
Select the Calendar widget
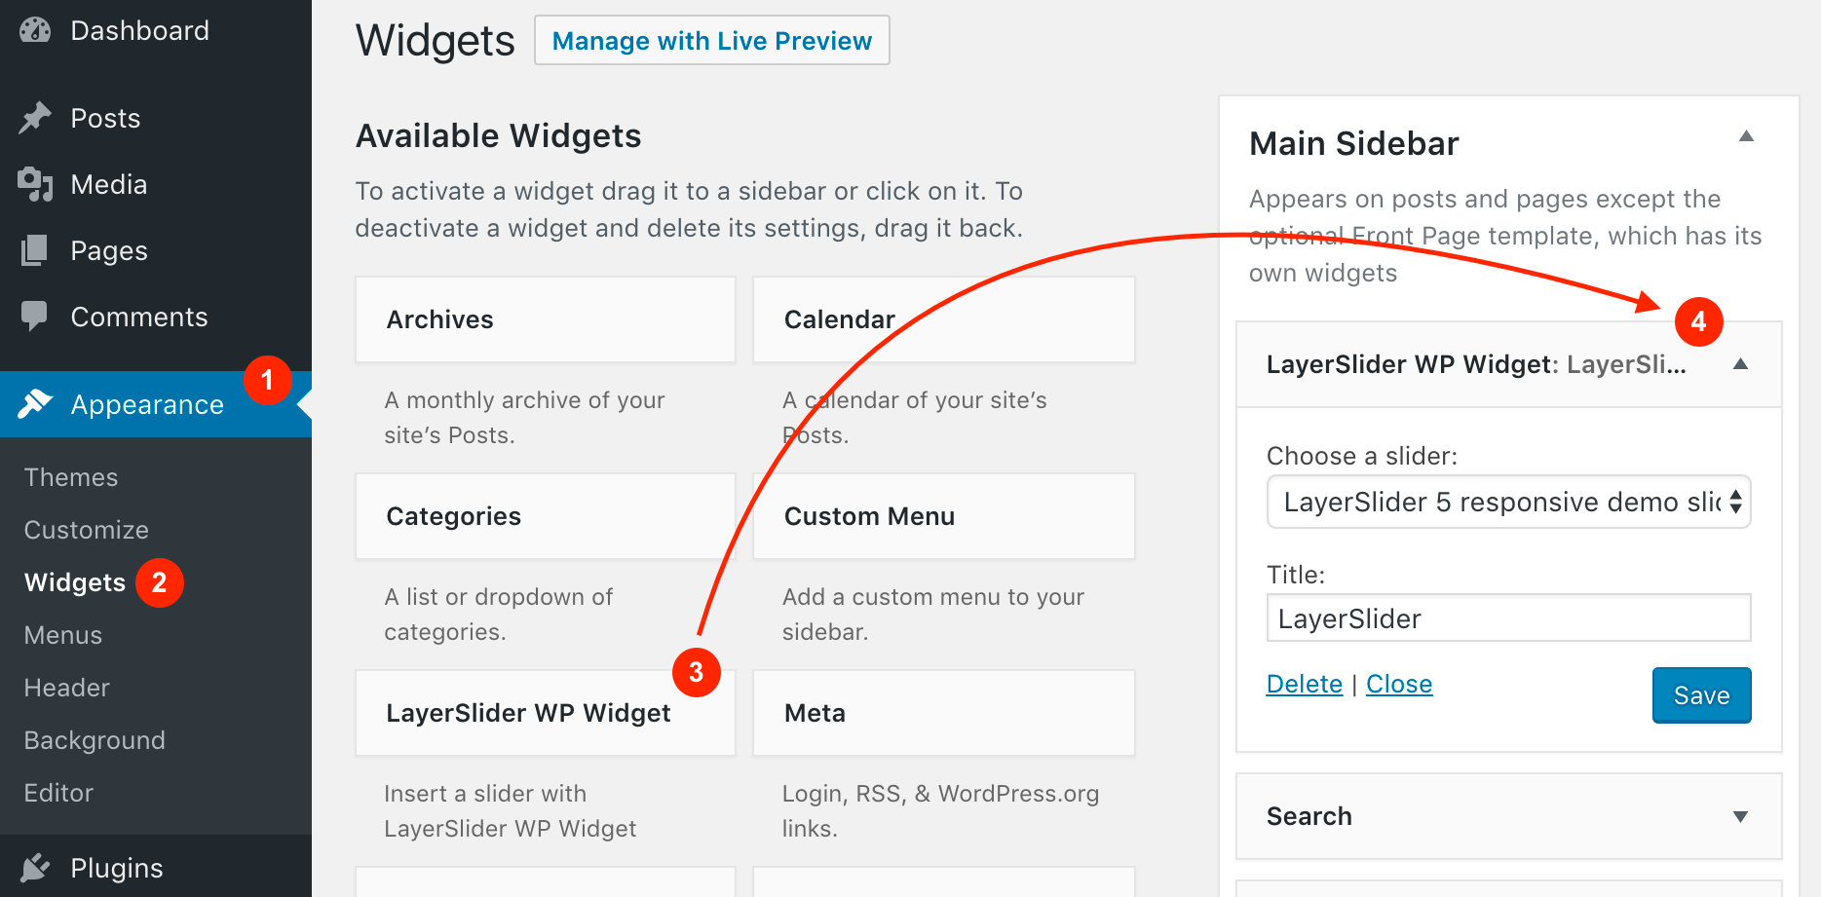pyautogui.click(x=942, y=318)
